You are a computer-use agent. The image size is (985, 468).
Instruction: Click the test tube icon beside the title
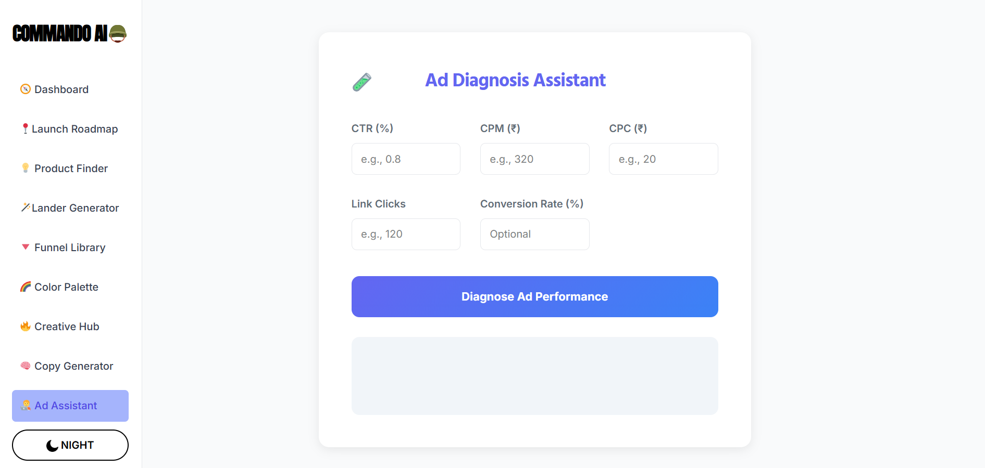[x=362, y=82]
